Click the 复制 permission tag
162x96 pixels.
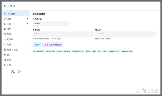99,51
